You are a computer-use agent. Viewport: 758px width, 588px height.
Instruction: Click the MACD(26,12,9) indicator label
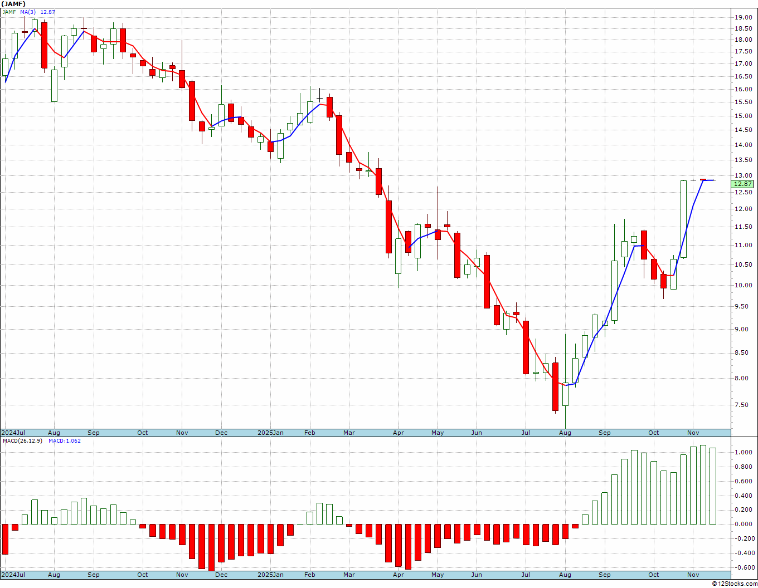click(21, 440)
